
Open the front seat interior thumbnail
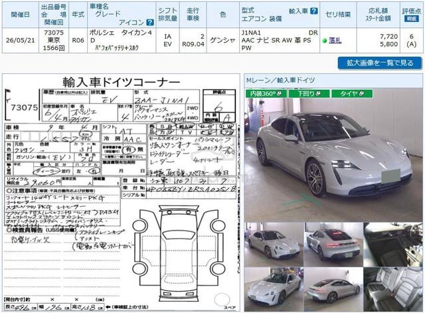(x=393, y=245)
